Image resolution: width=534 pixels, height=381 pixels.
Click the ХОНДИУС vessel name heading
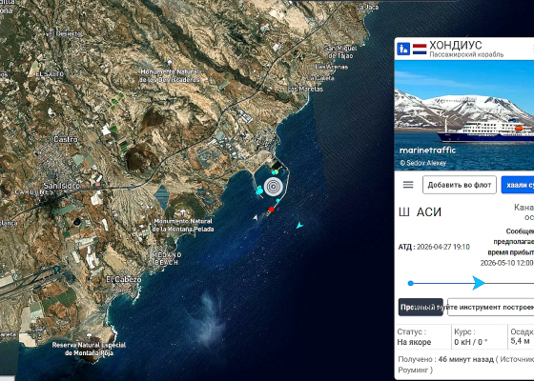[x=456, y=45]
